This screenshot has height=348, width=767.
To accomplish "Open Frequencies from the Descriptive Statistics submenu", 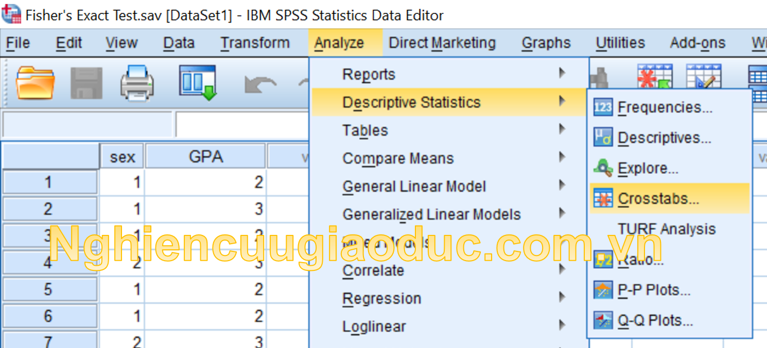I will tap(665, 107).
